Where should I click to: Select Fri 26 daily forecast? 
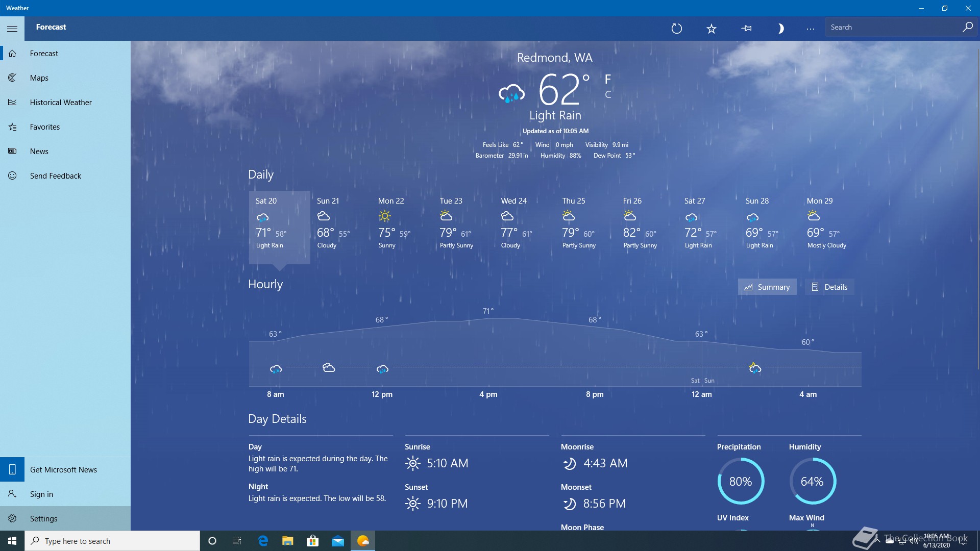647,227
